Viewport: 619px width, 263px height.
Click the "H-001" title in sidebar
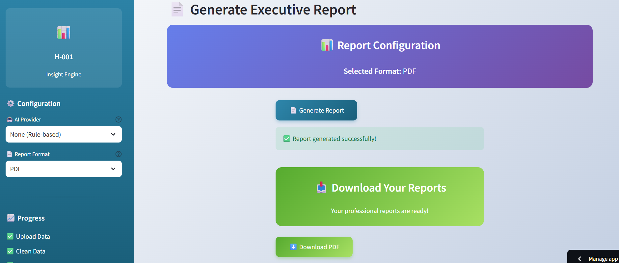click(64, 57)
